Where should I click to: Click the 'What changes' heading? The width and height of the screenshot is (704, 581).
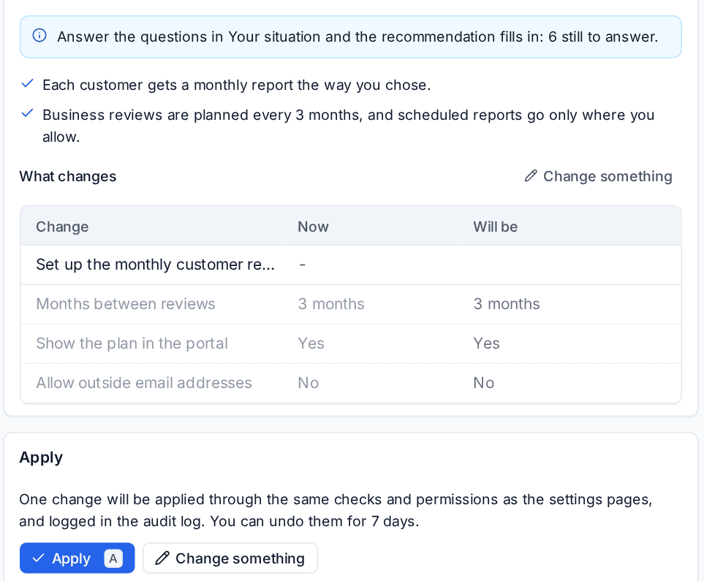[x=68, y=176]
